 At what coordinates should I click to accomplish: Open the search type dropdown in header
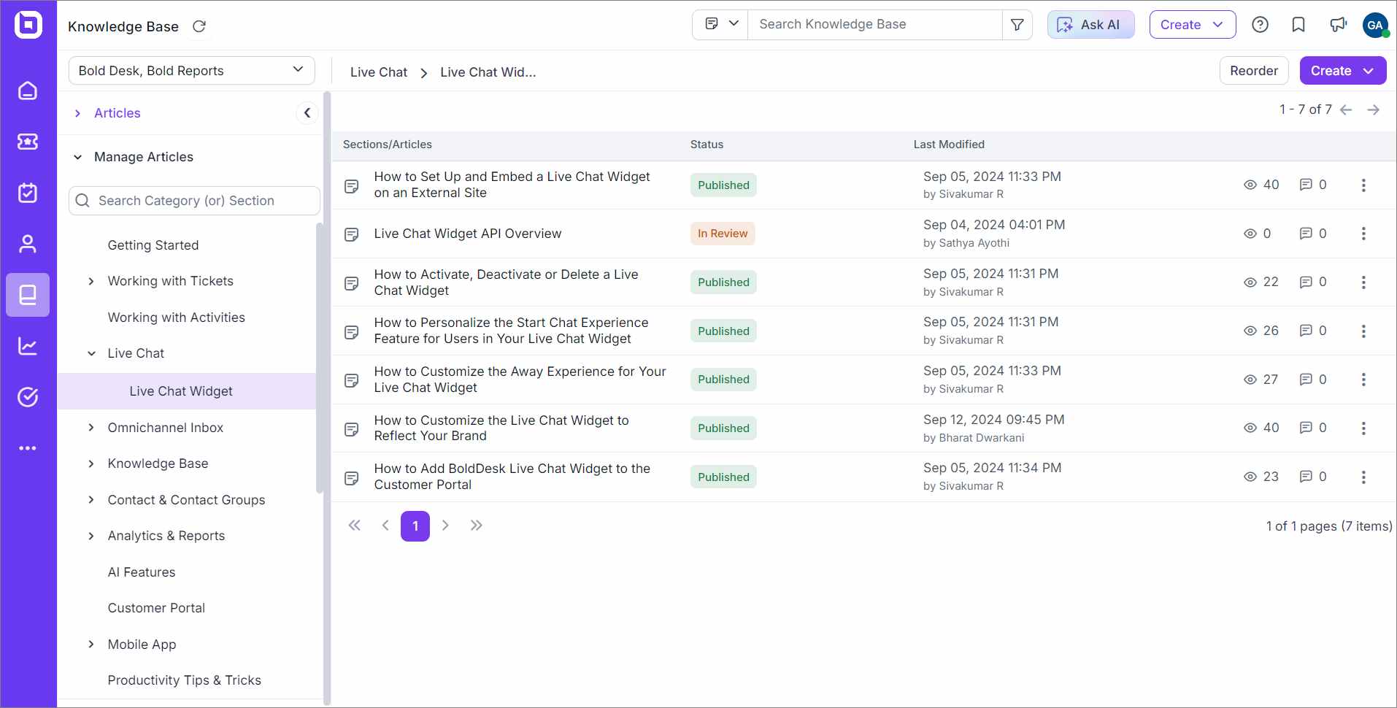point(720,25)
